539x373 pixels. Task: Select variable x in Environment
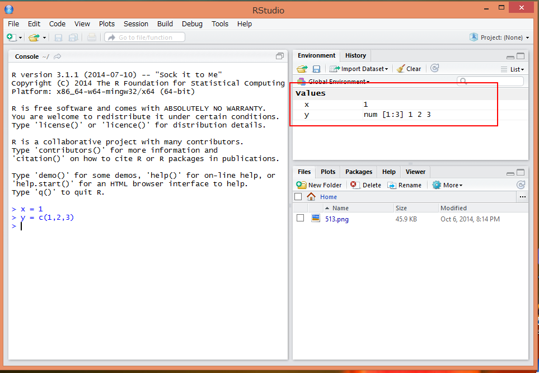click(307, 105)
